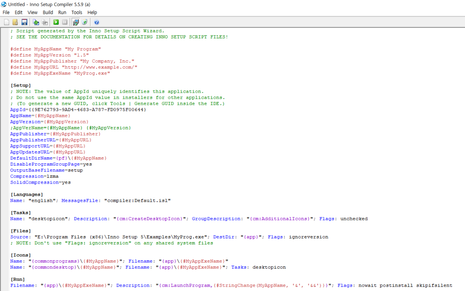Click the [Tasks] section header
Viewport: 465px width, 291px height.
pos(21,213)
